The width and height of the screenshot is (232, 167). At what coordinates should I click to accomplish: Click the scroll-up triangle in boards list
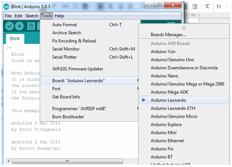point(184,27)
